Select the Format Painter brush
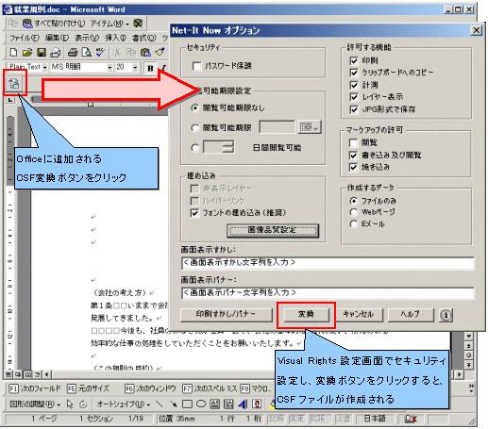Screen dimensions: 488x429 tap(160, 52)
